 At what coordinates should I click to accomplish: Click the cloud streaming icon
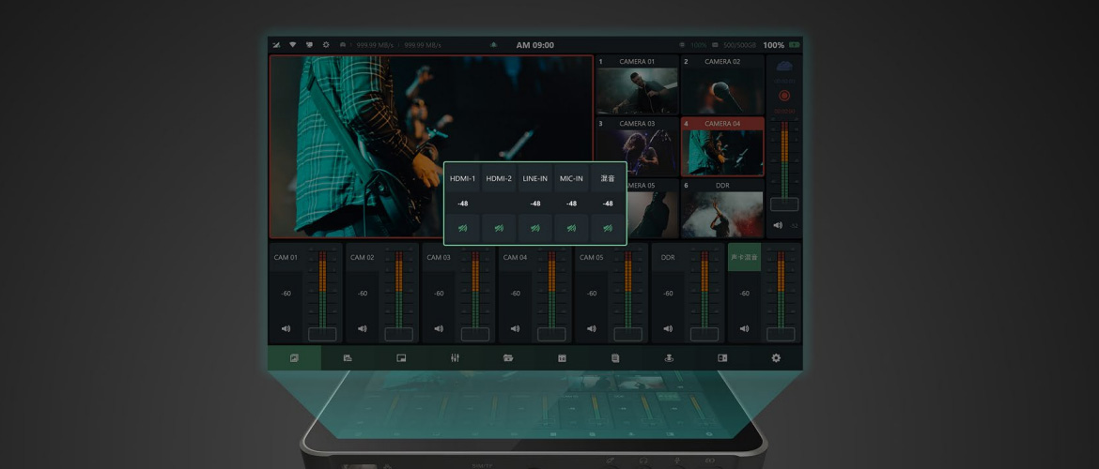tap(784, 66)
